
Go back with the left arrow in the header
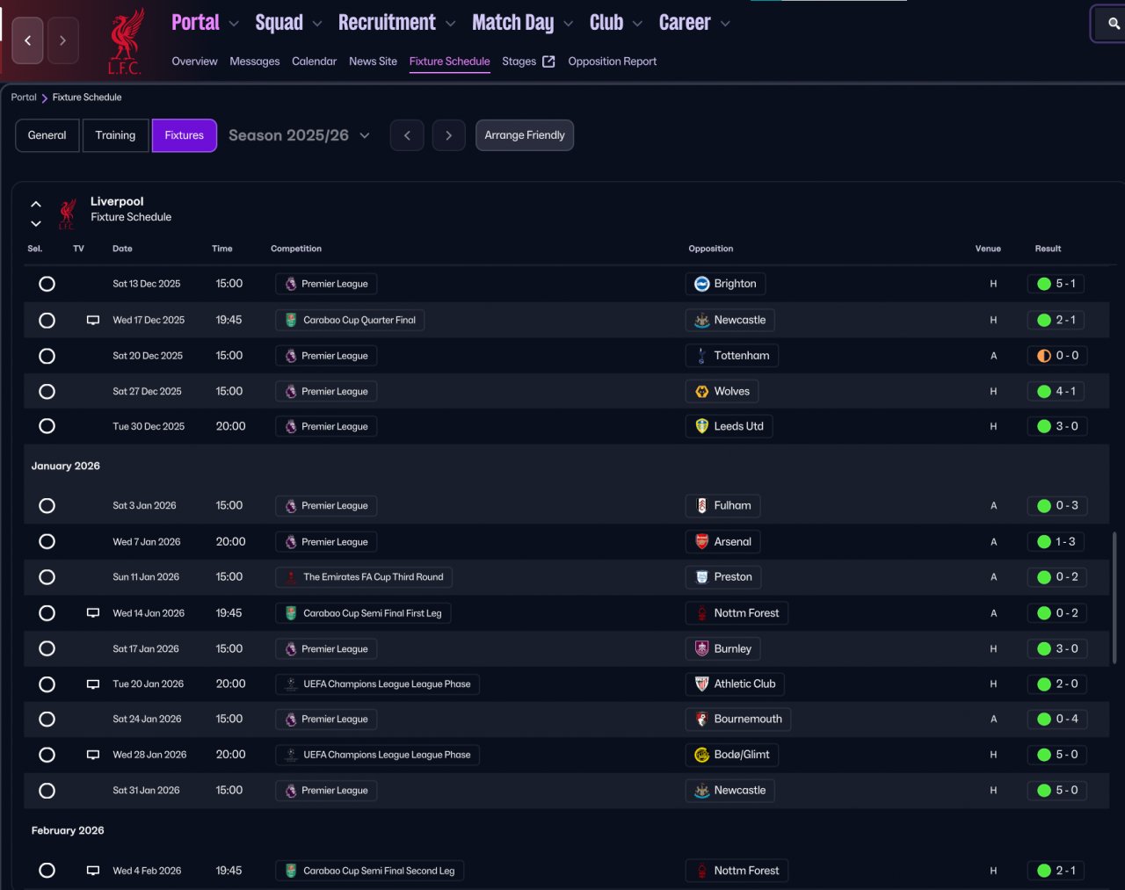[27, 40]
